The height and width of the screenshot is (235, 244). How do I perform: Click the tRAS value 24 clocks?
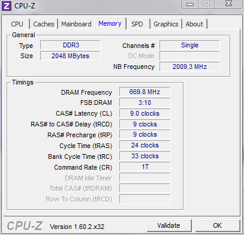(145, 145)
